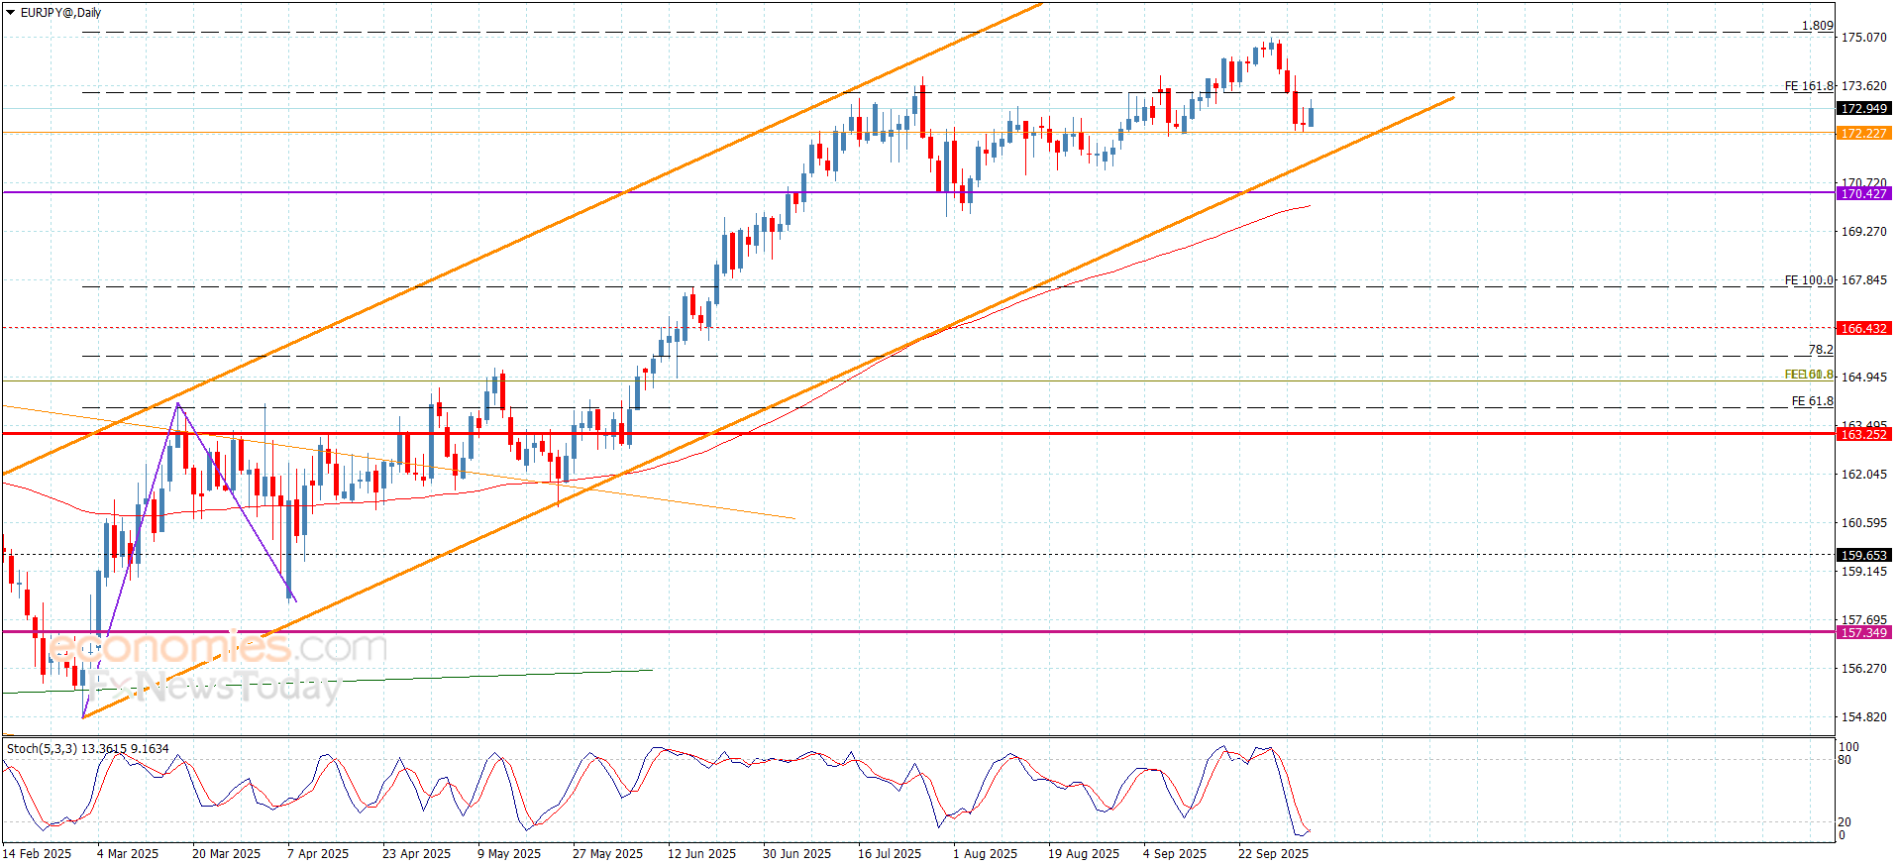Click the 164.945 price axis value
The image size is (1898, 866).
click(x=1863, y=378)
